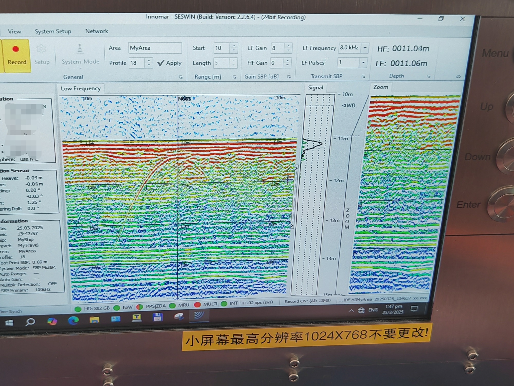Show hidden system tray icons
This screenshot has height=386, width=514.
pyautogui.click(x=351, y=311)
